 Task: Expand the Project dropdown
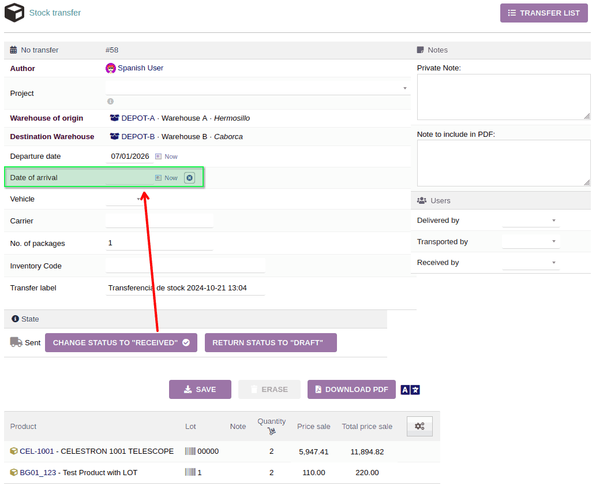point(404,88)
